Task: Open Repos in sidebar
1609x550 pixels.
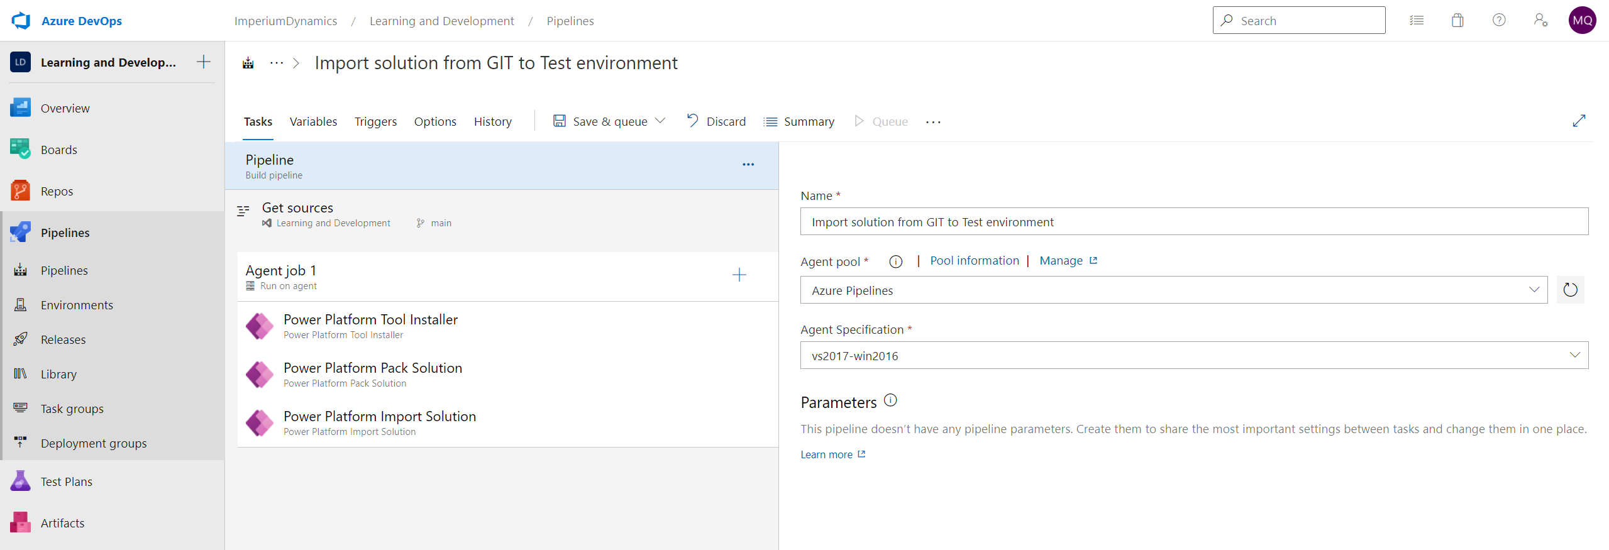Action: pos(112,191)
